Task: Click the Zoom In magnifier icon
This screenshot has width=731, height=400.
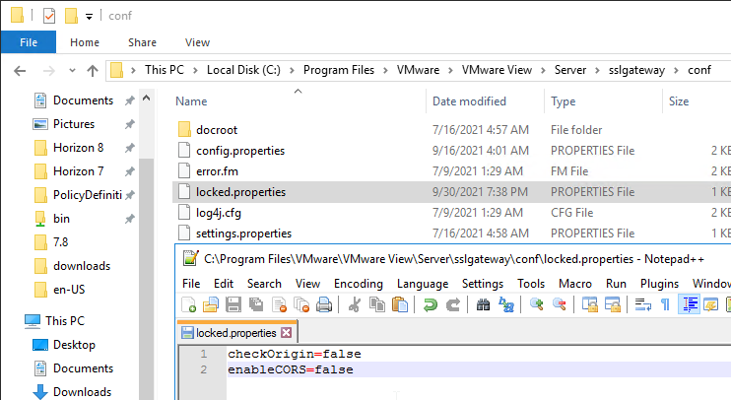Action: 537,304
